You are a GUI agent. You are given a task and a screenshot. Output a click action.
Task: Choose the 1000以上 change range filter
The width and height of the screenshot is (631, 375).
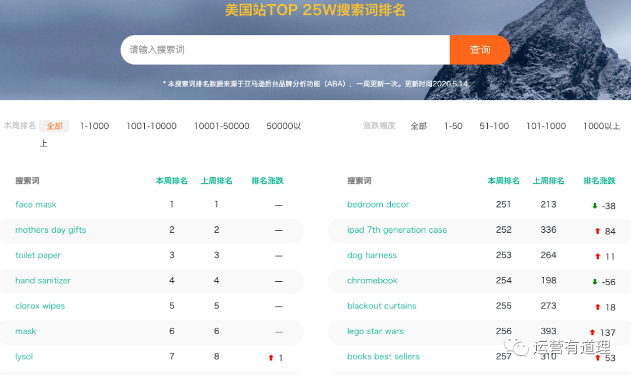pyautogui.click(x=601, y=126)
